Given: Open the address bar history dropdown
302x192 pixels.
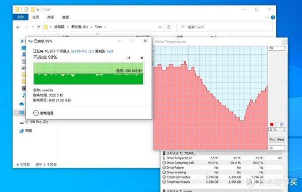Looking at the screenshot, I should (x=160, y=27).
